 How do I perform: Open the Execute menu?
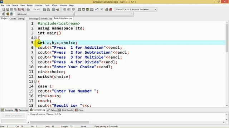(39, 6)
